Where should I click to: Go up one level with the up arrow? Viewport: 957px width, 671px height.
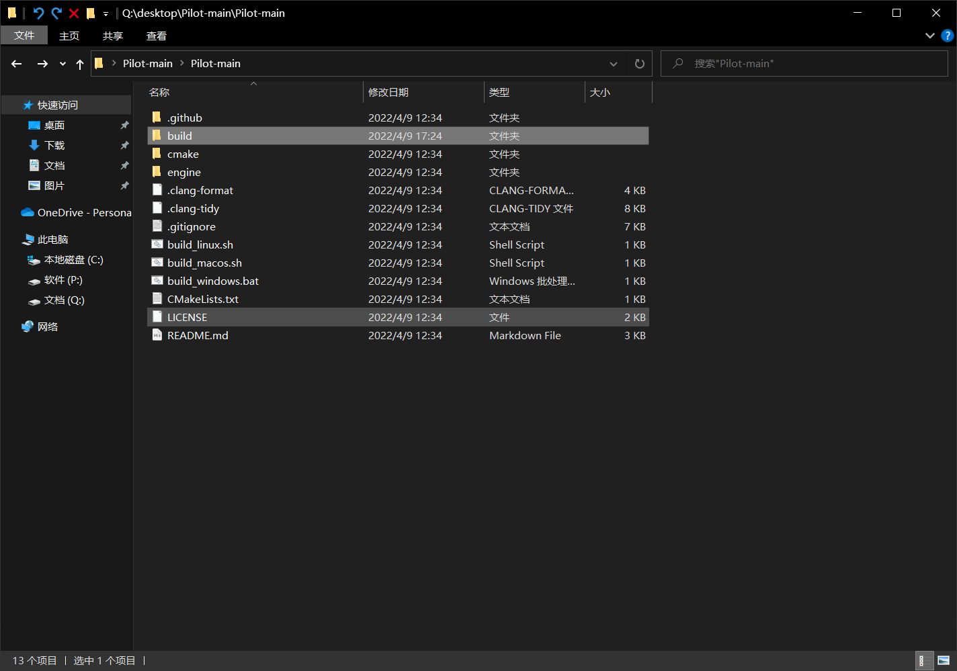pos(80,64)
